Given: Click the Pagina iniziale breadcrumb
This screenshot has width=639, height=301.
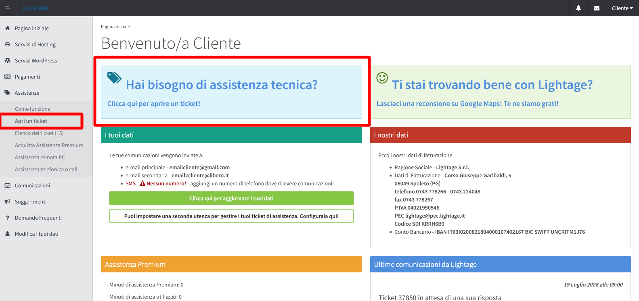Looking at the screenshot, I should [115, 27].
